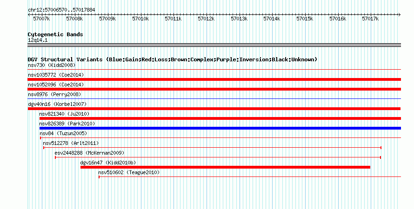Screen dimensions: 414x209
Task: Click the thin red esv2448288 line
Action: point(218,157)
